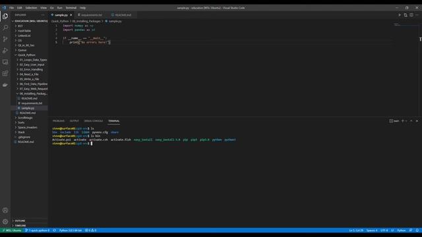Open the Extensions view
Viewport: 422px width, 237px height.
[x=5, y=73]
